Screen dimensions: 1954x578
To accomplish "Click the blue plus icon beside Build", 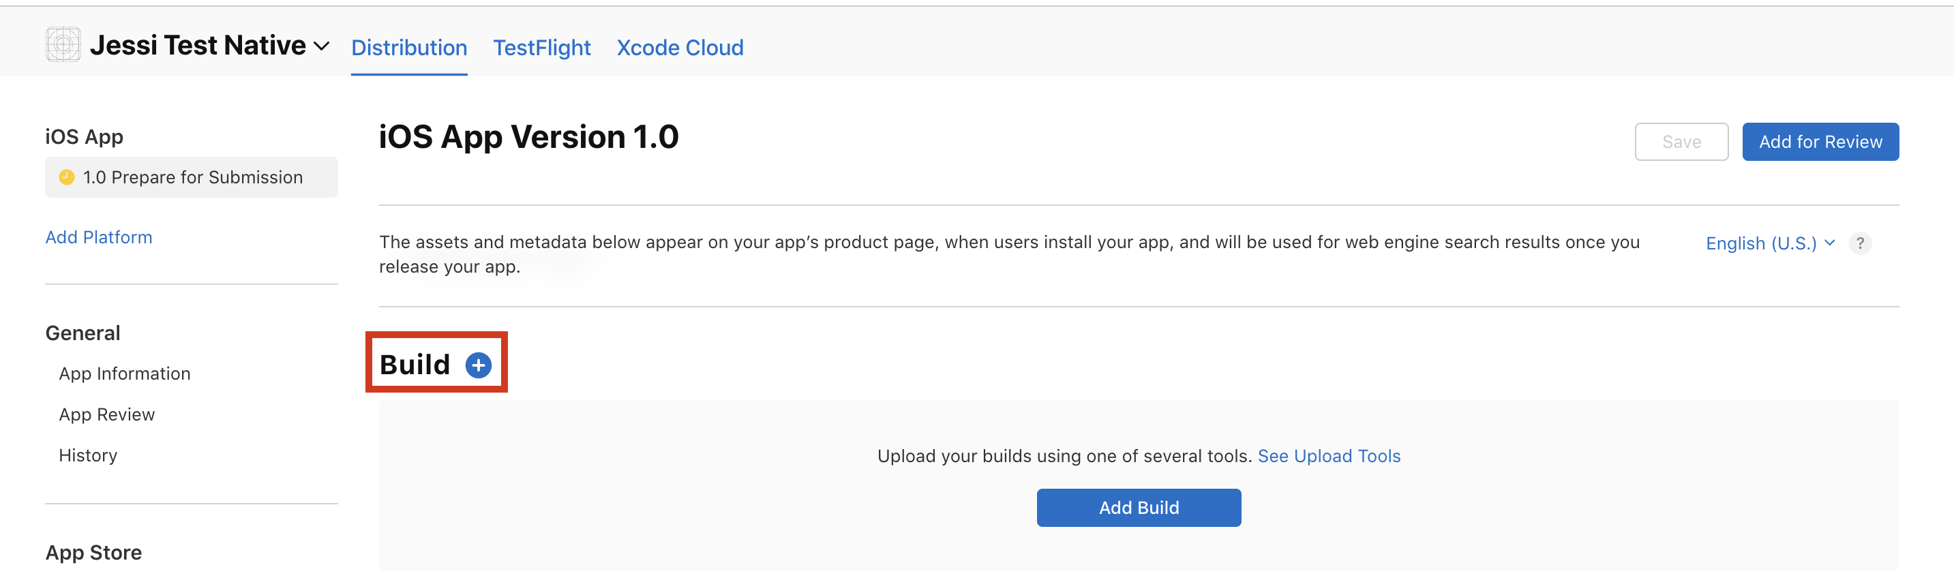I will (478, 365).
